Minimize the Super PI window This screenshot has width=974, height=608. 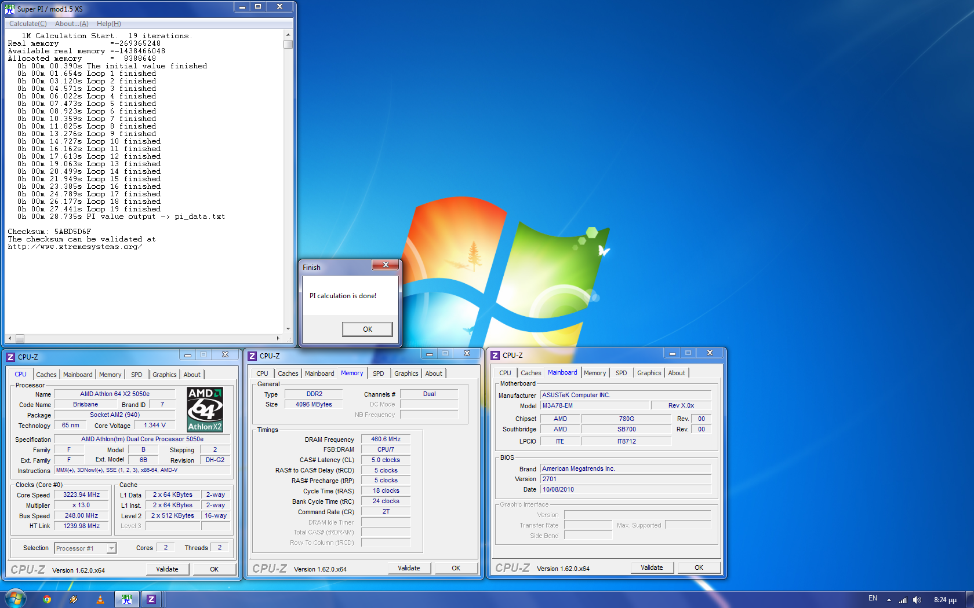click(x=242, y=6)
